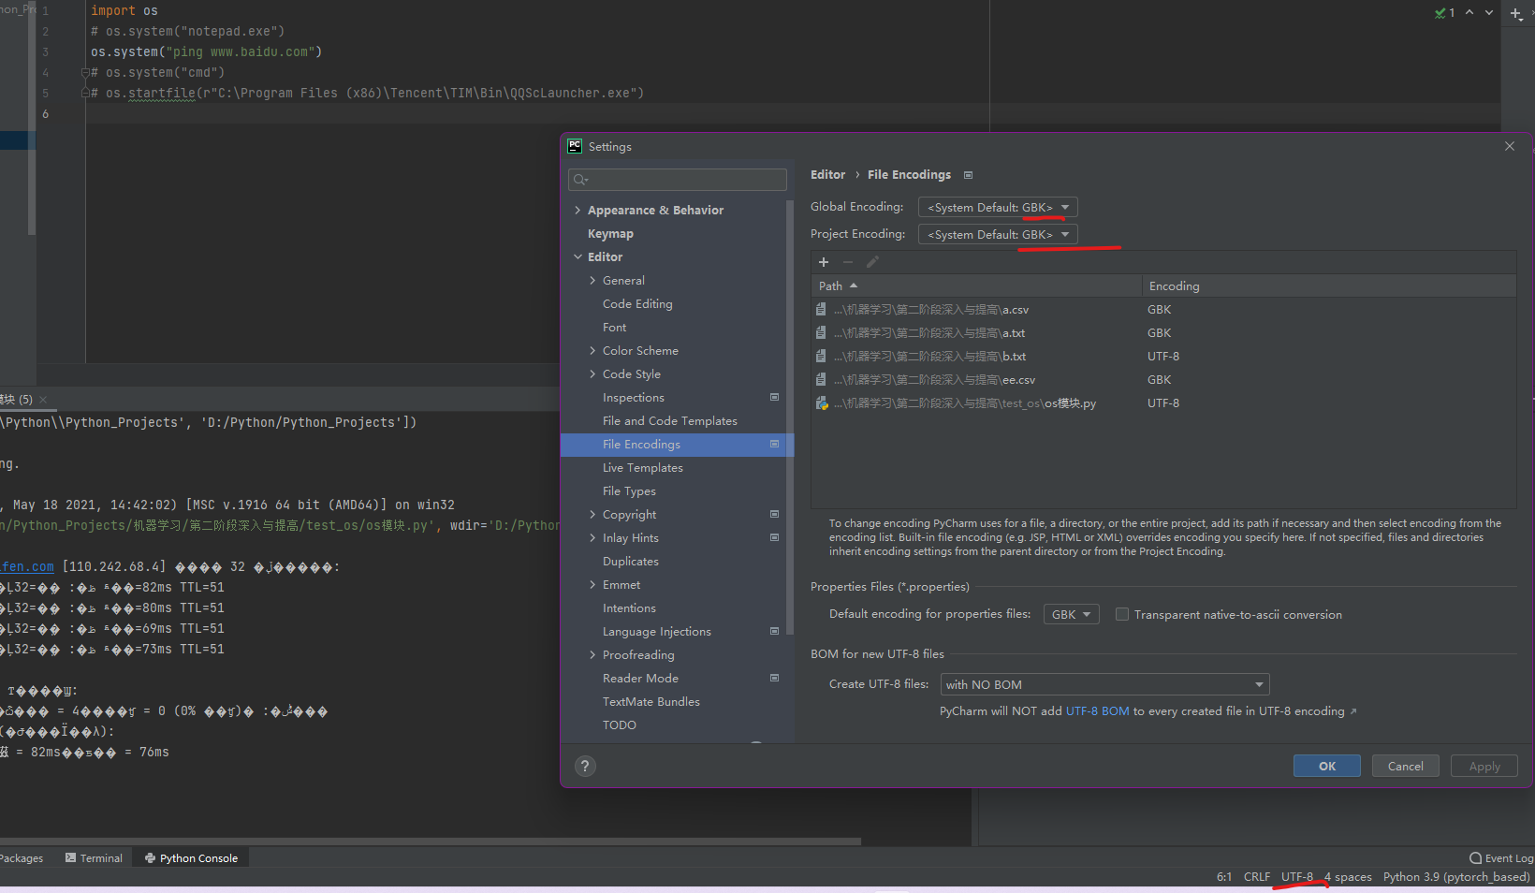
Task: Sort by the Path column header
Action: coord(976,285)
